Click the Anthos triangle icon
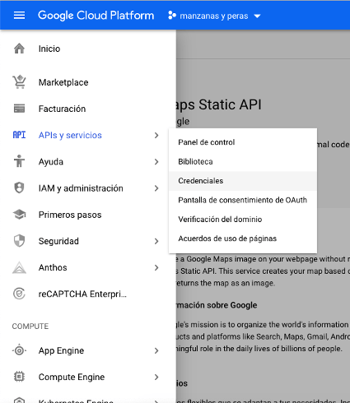The image size is (350, 403). click(x=19, y=267)
